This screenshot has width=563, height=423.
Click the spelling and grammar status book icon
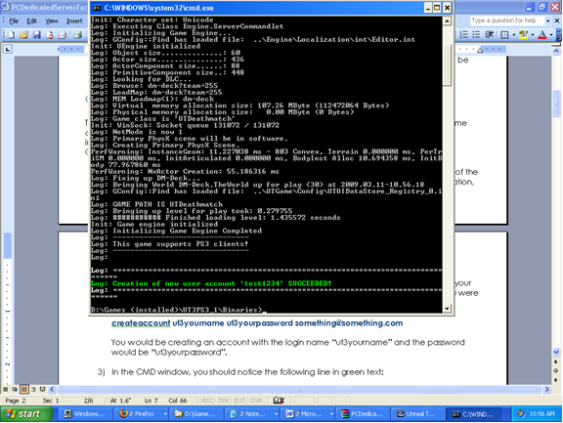tap(279, 401)
